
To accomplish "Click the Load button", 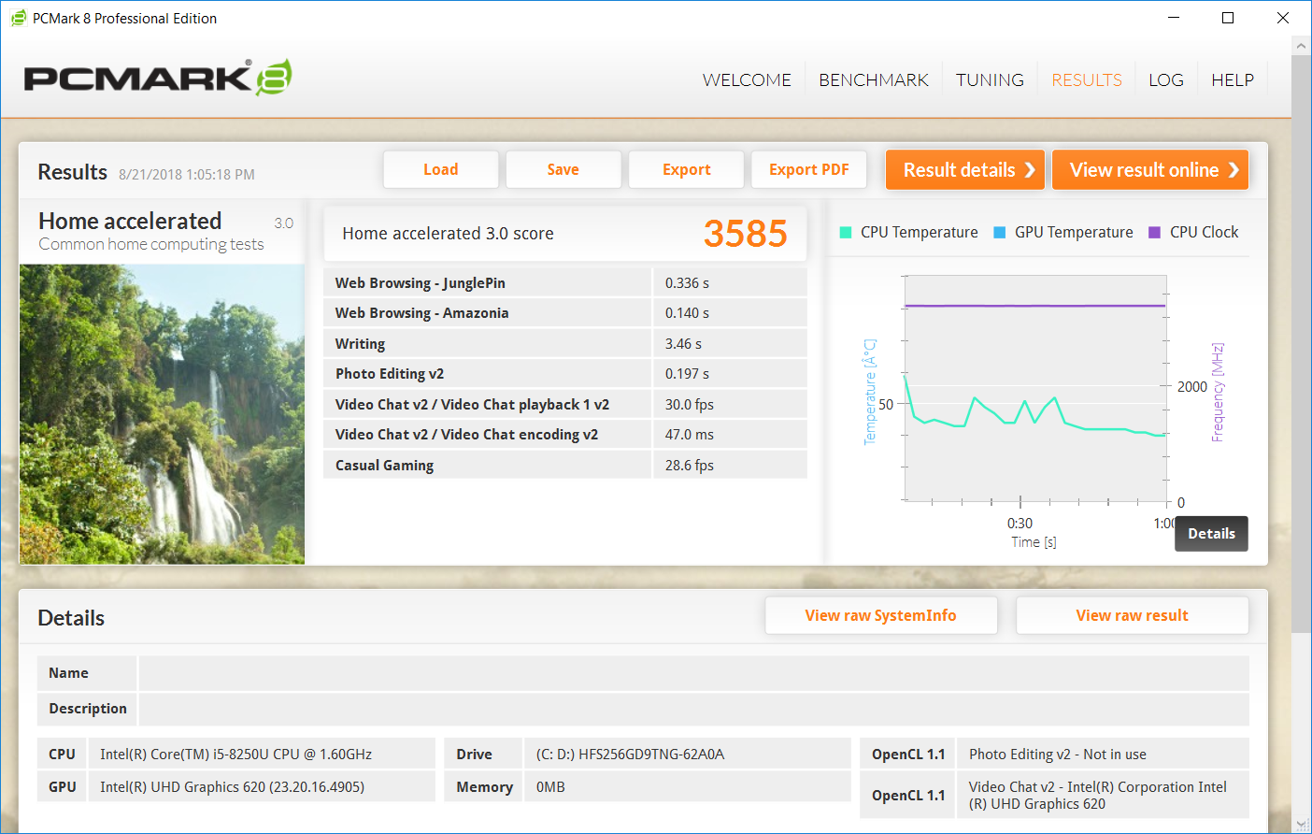I will coord(441,169).
